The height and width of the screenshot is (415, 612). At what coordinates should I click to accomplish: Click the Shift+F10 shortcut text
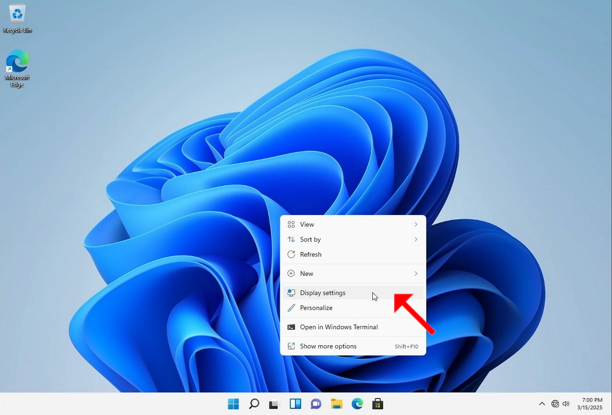[x=406, y=346]
